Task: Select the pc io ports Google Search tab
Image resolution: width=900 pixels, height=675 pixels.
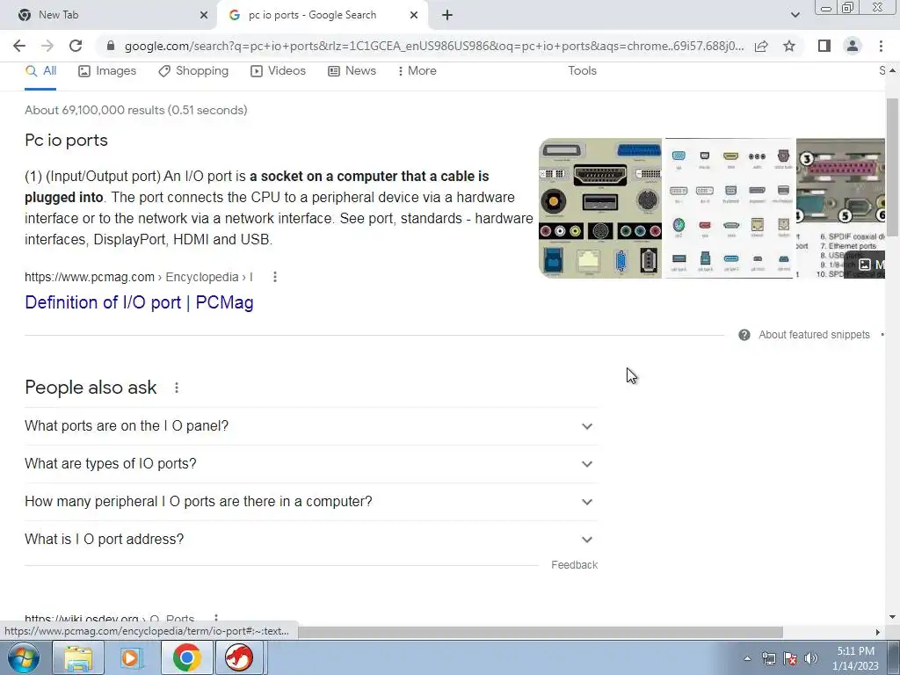Action: [x=323, y=15]
